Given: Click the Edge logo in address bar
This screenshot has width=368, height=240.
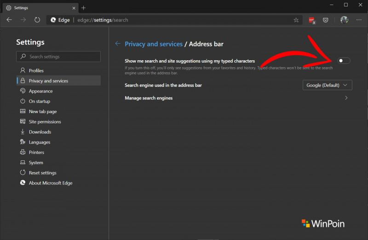Looking at the screenshot, I should [53, 20].
